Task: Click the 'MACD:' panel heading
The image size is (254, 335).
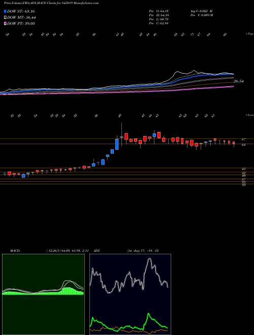Action: [15, 251]
